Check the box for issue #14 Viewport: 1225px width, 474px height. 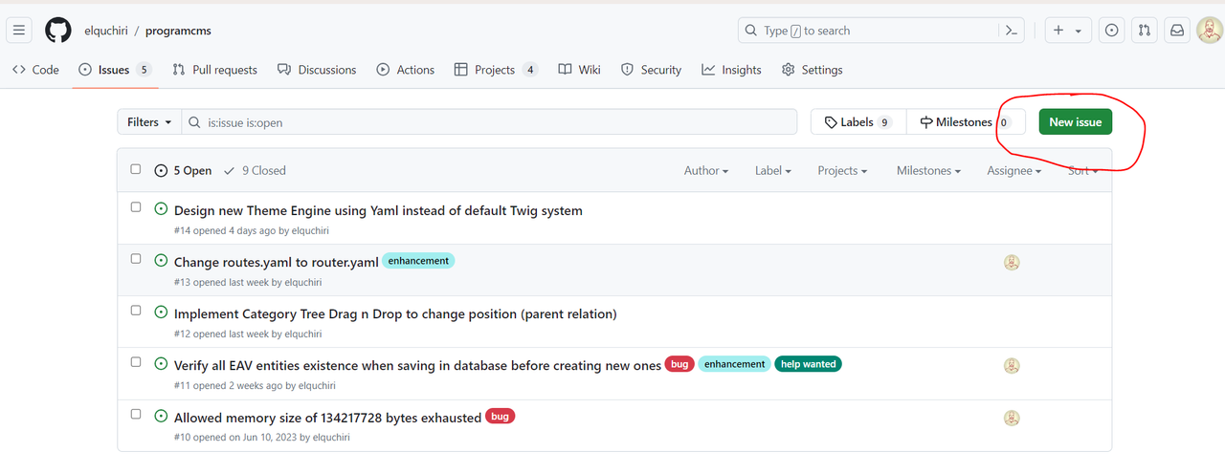pos(136,207)
